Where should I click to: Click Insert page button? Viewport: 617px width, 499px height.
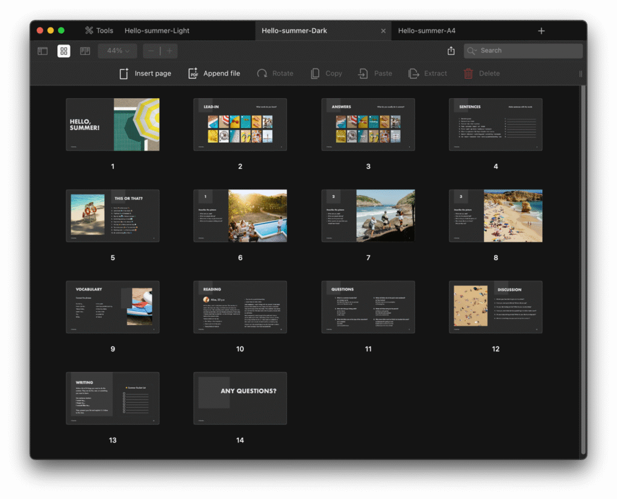click(145, 73)
